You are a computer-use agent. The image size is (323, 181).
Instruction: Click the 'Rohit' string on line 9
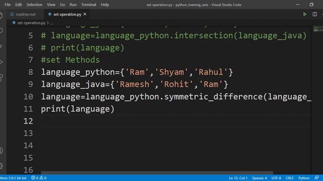176,84
